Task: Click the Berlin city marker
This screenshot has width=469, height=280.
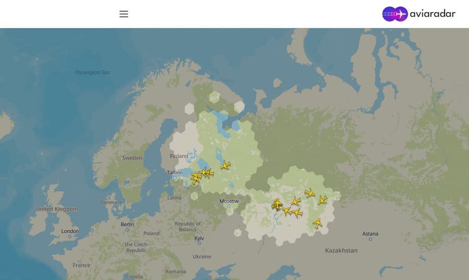Action: [x=127, y=229]
